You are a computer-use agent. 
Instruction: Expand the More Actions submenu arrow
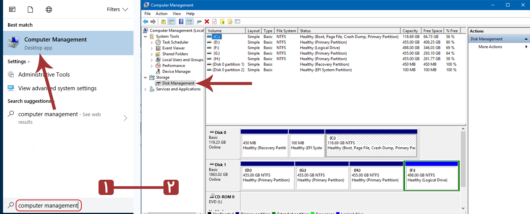tap(527, 47)
